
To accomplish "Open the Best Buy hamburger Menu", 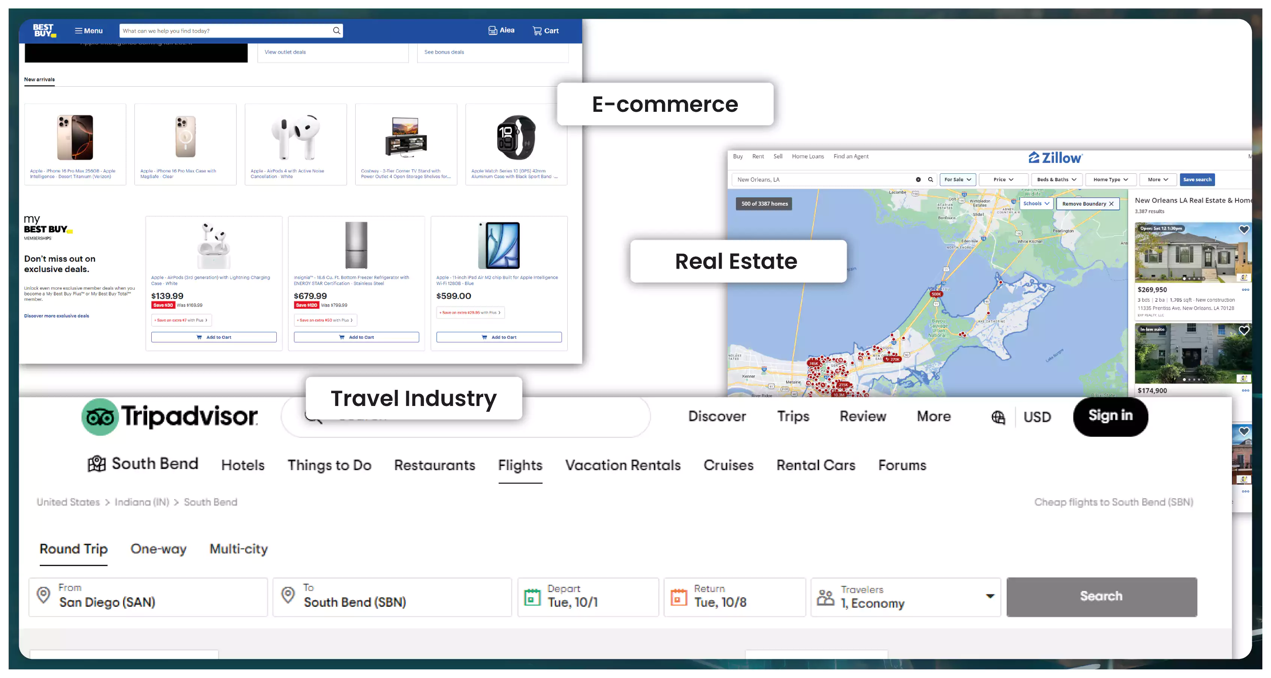I will point(89,30).
